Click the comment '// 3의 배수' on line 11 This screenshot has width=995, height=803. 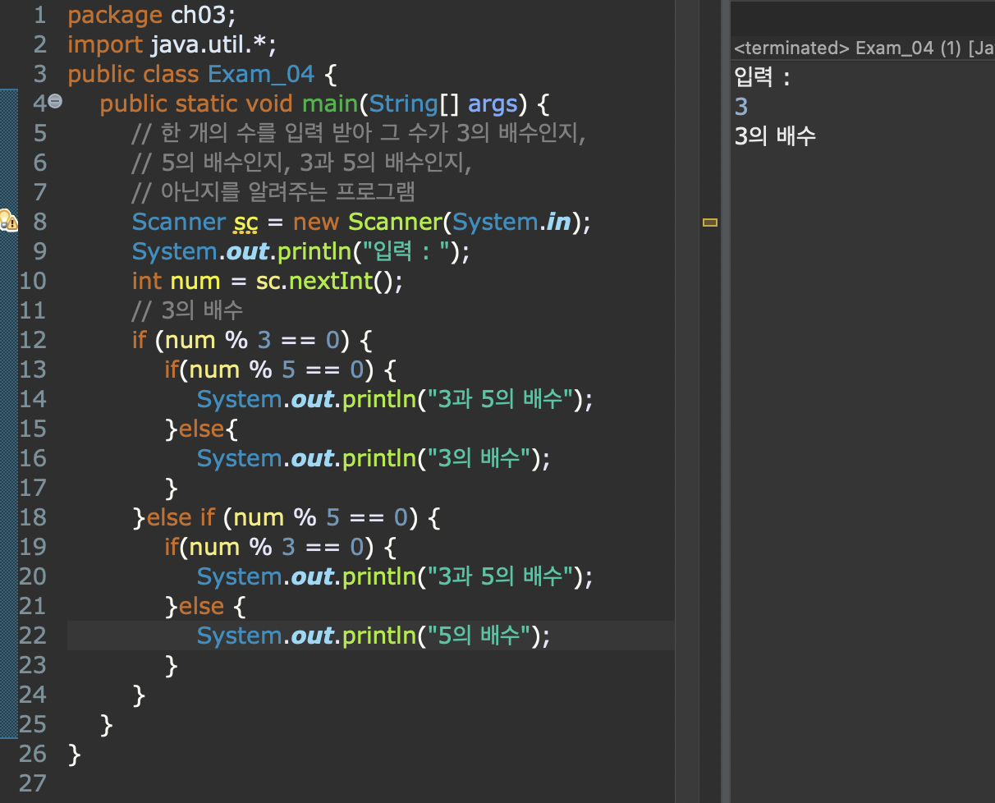point(187,311)
